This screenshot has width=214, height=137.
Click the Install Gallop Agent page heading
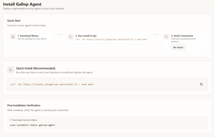pos(22,4)
